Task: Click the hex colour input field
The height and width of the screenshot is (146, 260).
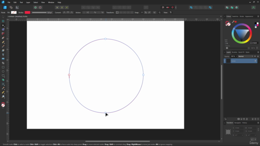Action: coord(255,43)
